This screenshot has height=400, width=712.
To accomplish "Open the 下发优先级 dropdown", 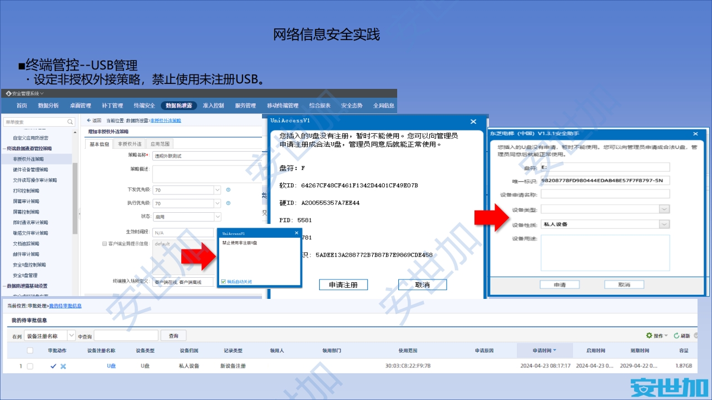I will click(217, 189).
